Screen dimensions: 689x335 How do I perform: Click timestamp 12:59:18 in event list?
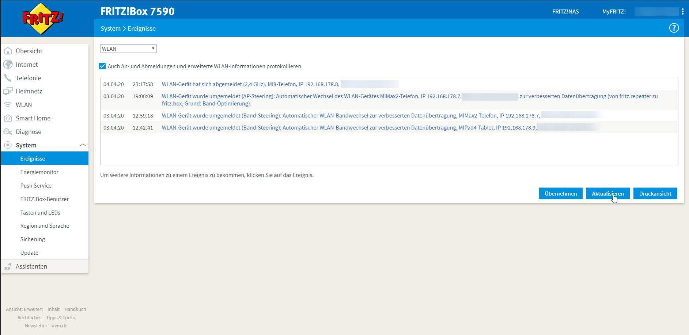143,116
